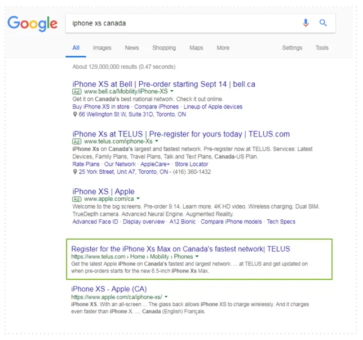This screenshot has height=340, width=363.
Task: Open 'Our Network' sitelink
Action: tap(119, 164)
